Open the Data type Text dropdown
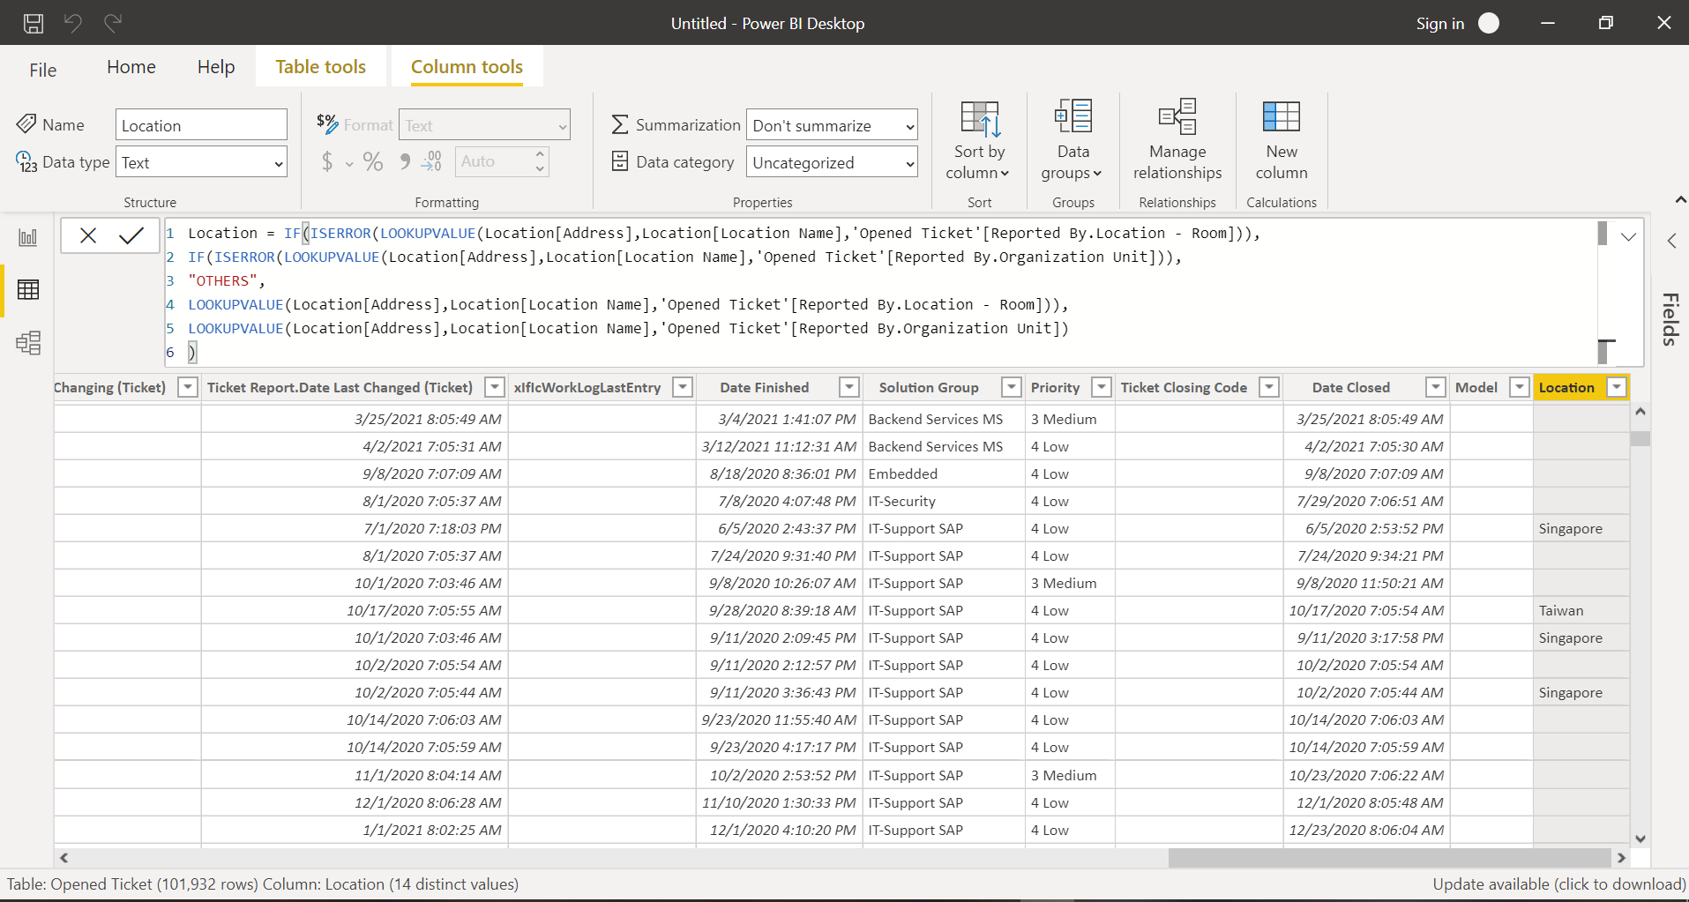Viewport: 1689px width, 902px height. pos(201,162)
